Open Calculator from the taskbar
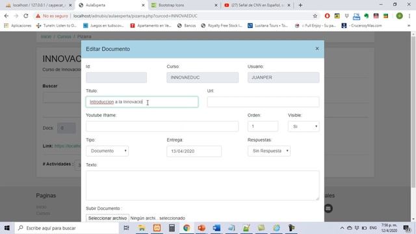 [172, 228]
